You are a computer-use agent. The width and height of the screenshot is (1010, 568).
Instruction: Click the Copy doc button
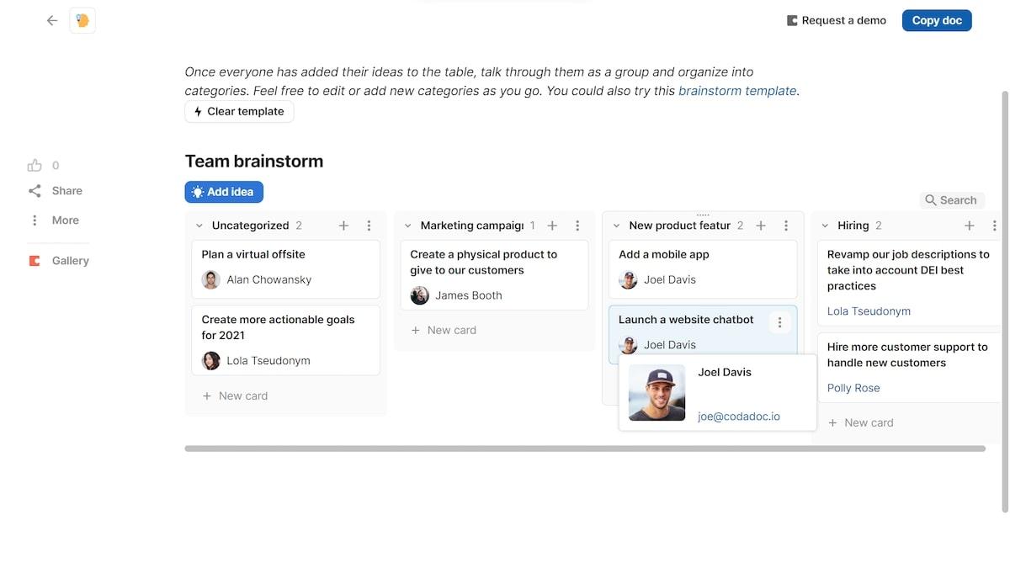click(936, 20)
